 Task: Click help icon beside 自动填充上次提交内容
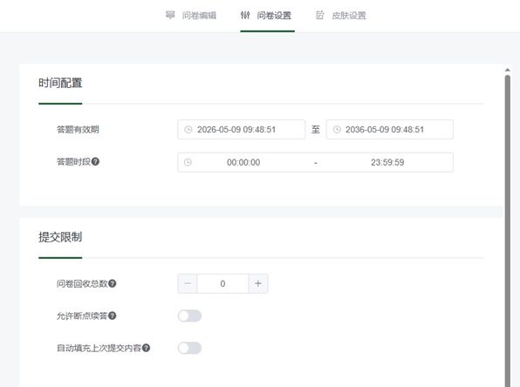pos(146,348)
